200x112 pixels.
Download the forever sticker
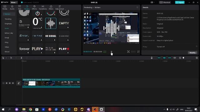tap(28, 53)
